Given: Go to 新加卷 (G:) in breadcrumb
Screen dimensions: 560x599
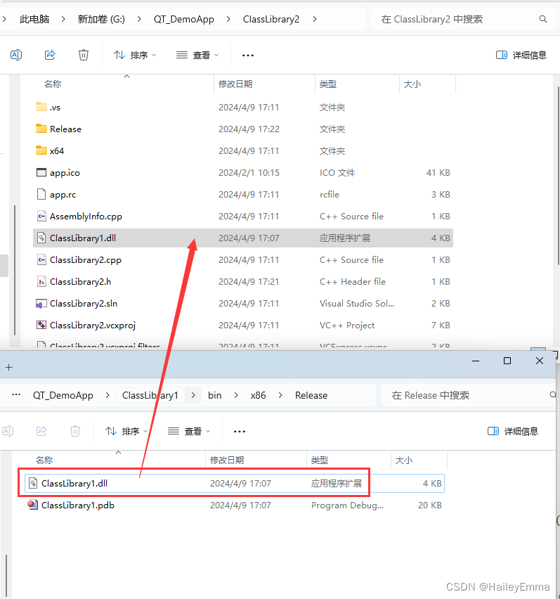Looking at the screenshot, I should click(101, 19).
